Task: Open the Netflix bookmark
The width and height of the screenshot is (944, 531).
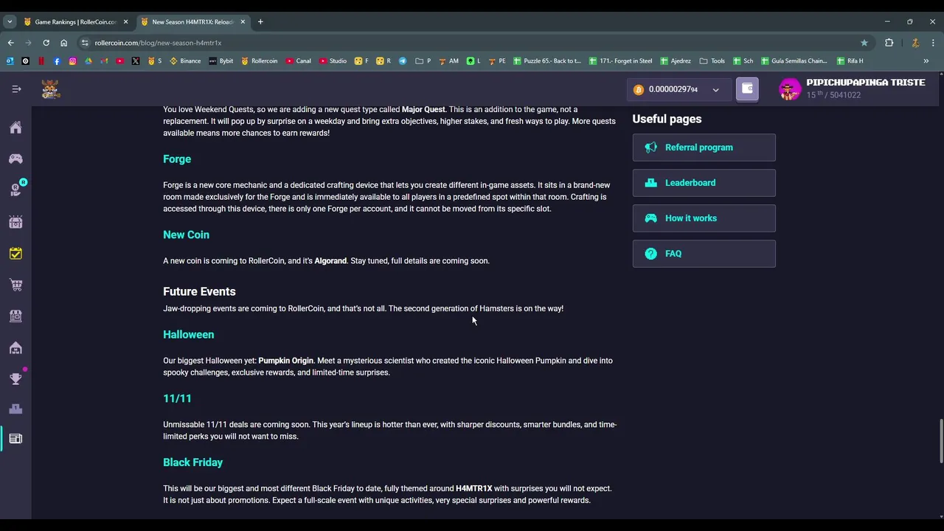Action: [41, 61]
